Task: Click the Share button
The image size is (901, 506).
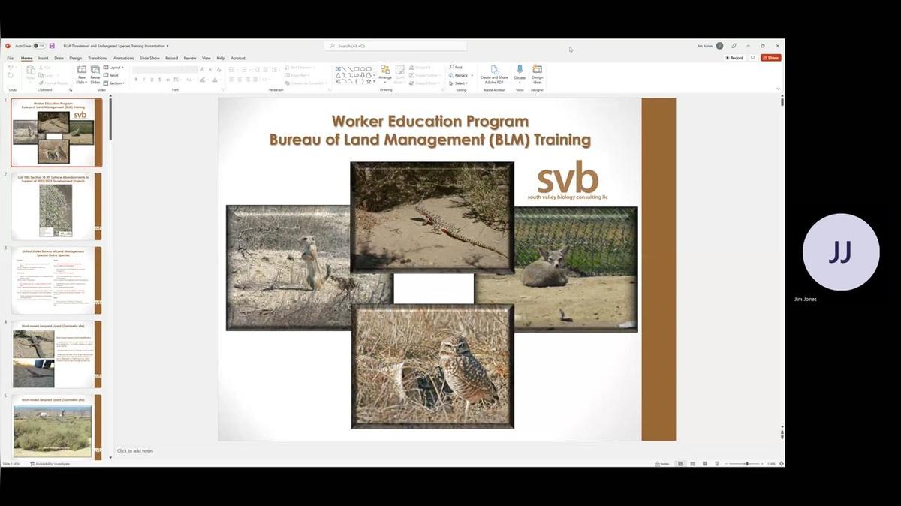Action: point(771,57)
